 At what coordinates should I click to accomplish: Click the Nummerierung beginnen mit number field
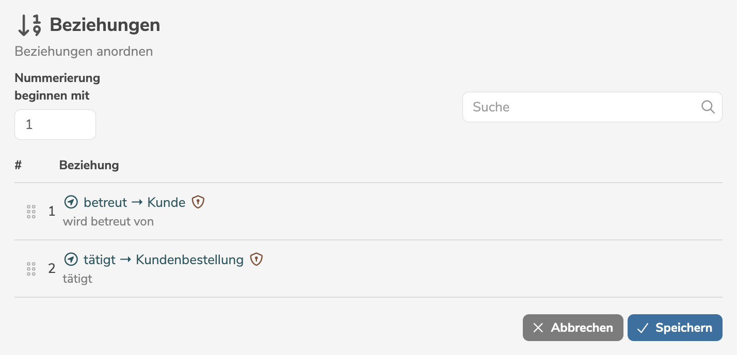point(55,124)
